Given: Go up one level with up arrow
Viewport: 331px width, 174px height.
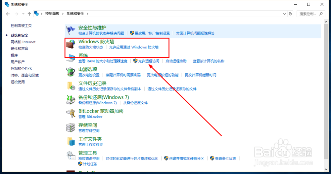Looking at the screenshot, I should point(29,14).
